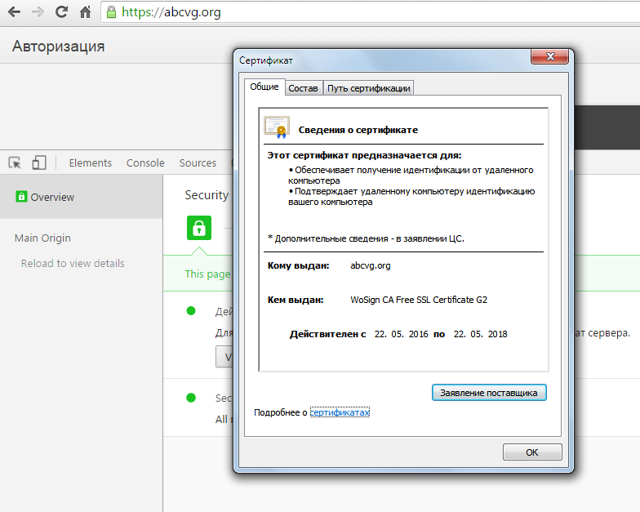Select the Общие tab in certificate dialog

point(264,87)
